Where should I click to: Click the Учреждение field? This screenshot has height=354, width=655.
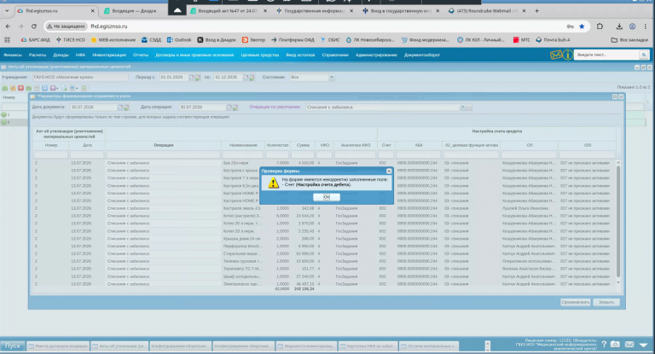point(80,78)
